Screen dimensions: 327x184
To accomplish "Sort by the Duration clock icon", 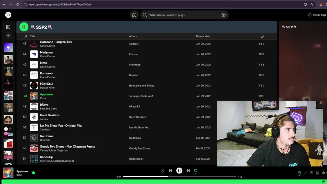I will (x=262, y=36).
